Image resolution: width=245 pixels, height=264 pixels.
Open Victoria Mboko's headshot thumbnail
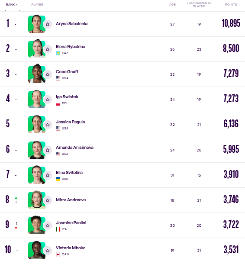37,251
